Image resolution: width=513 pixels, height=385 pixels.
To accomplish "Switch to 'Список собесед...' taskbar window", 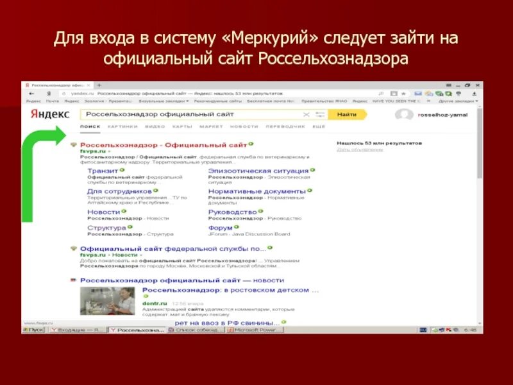I will [196, 330].
